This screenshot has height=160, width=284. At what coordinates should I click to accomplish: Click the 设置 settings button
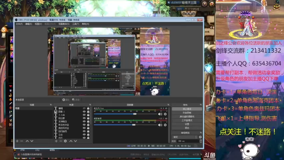187,124
